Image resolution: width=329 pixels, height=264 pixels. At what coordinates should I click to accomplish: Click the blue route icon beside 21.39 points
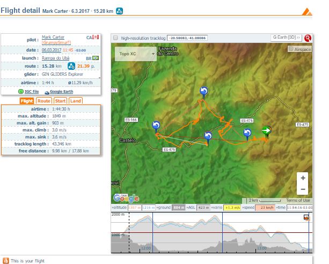coord(71,65)
